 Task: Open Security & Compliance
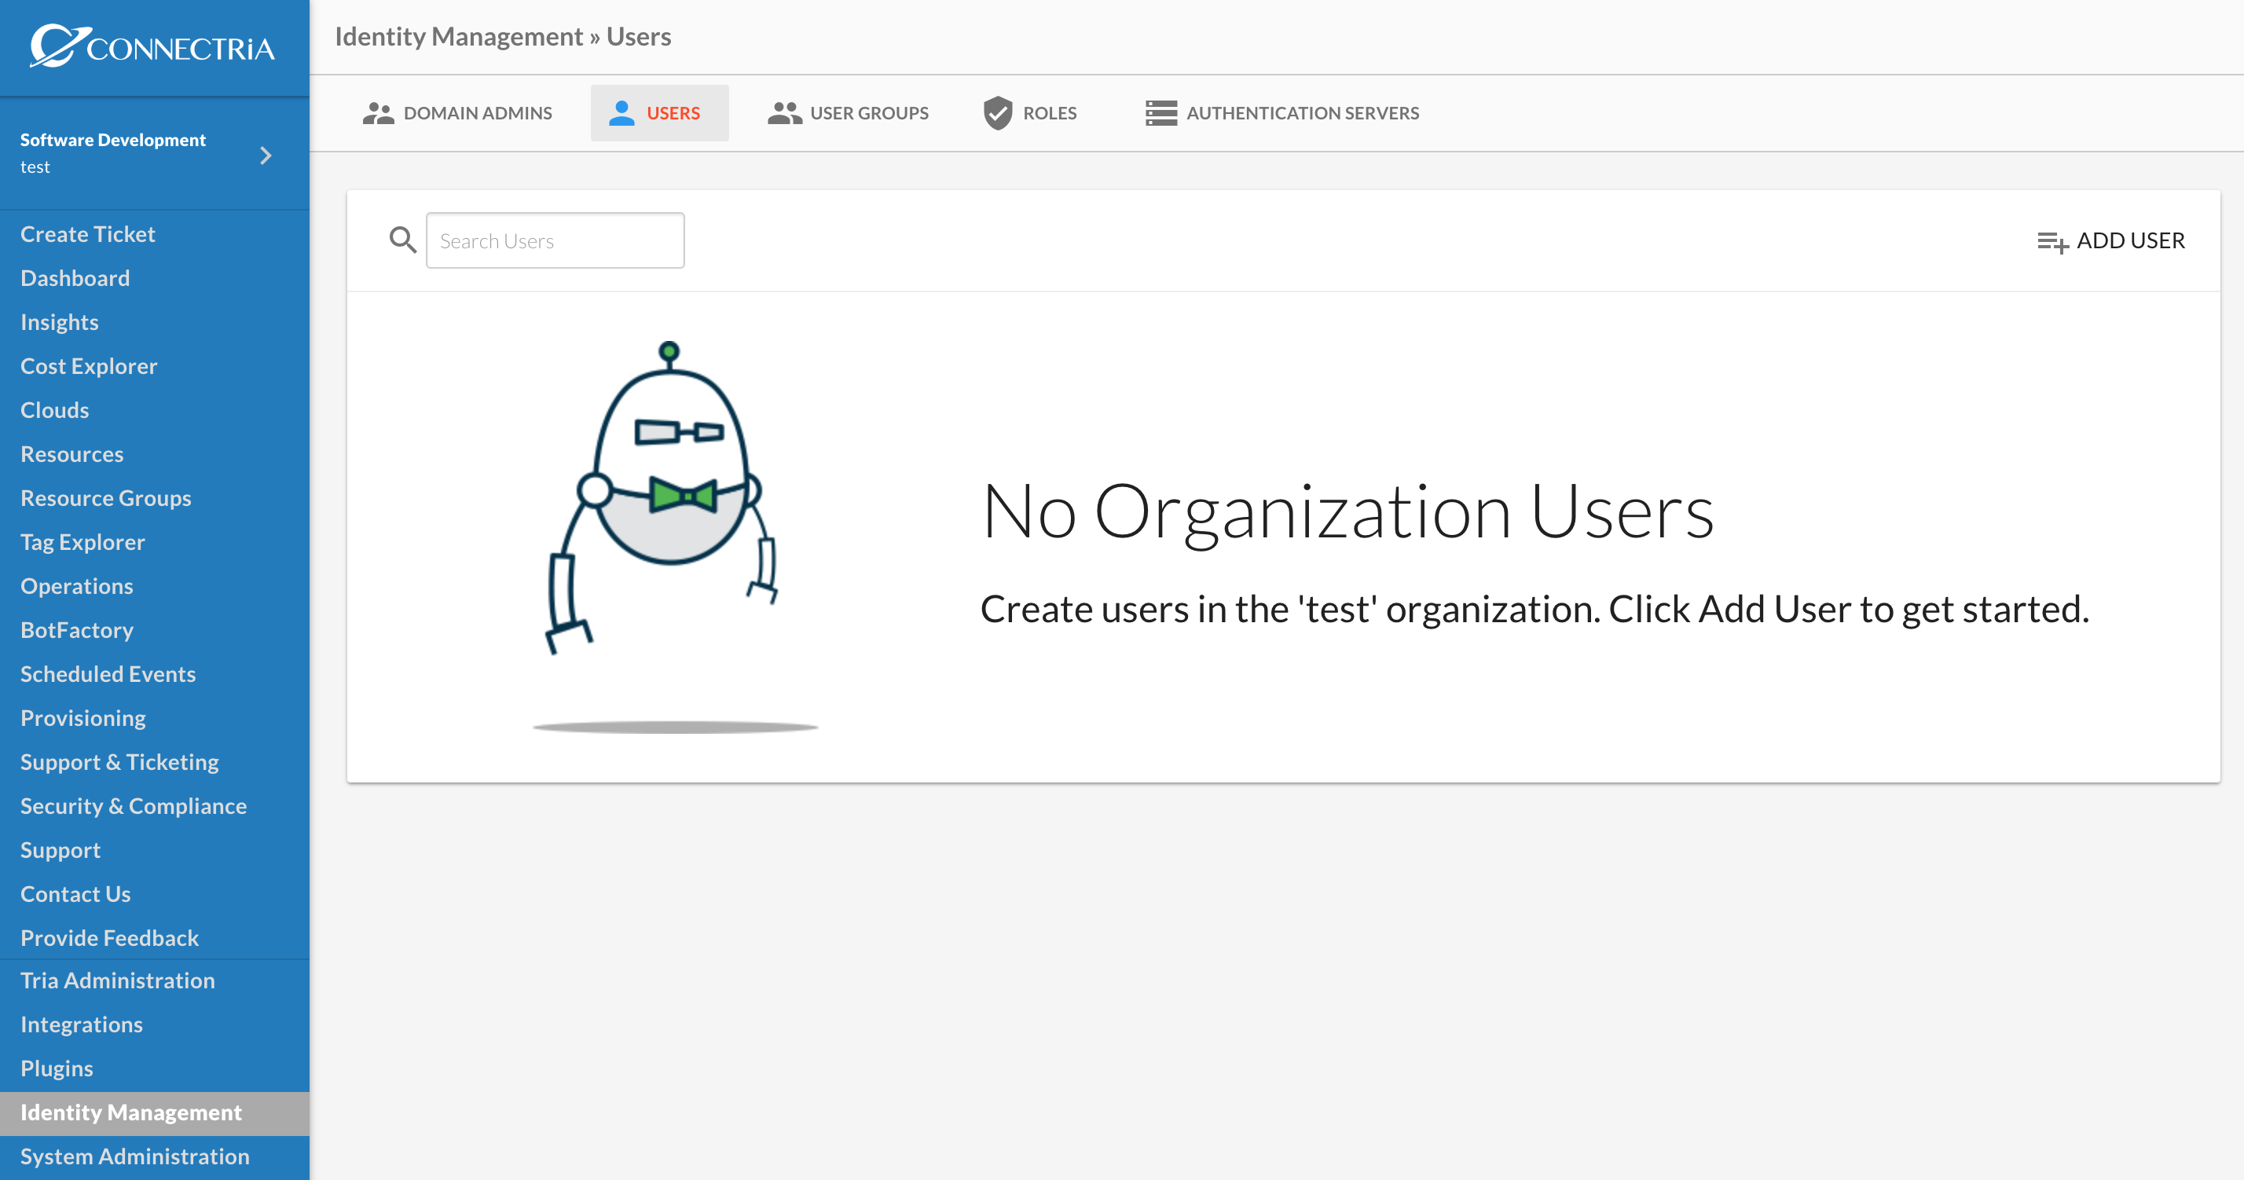click(134, 805)
